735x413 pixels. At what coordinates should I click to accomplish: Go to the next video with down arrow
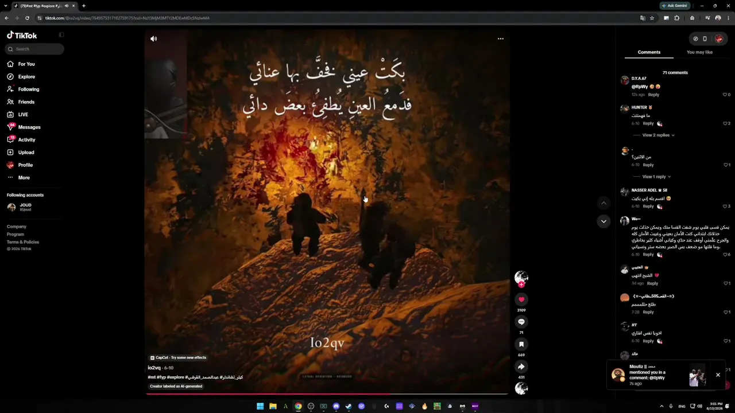pos(604,221)
